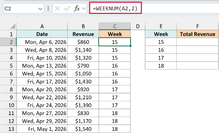
Task: Click the Name Box showing C2
Action: pyautogui.click(x=24, y=9)
